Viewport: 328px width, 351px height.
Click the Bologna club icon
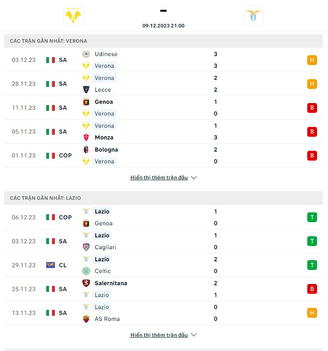(x=86, y=150)
